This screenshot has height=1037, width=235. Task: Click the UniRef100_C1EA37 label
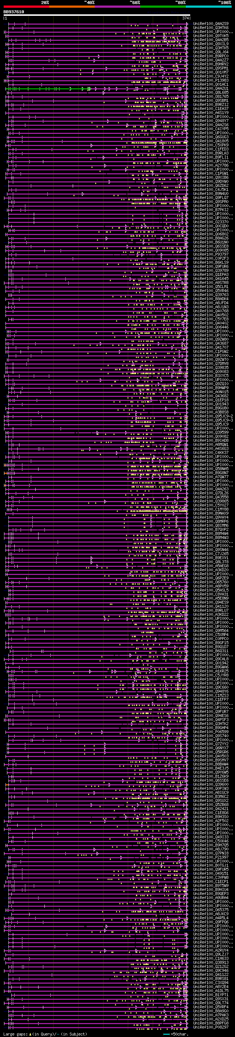[211, 109]
